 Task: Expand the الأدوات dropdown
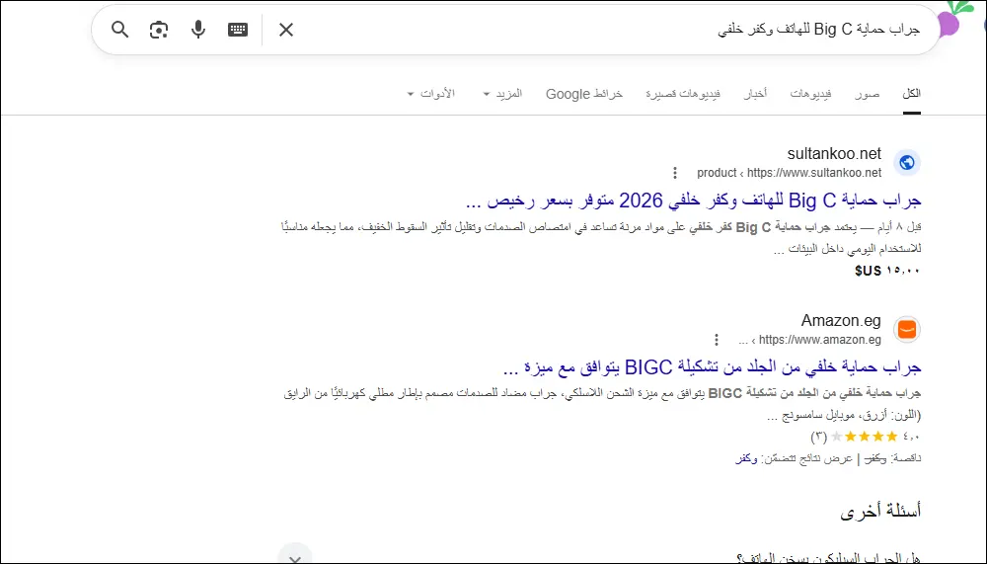[x=430, y=94]
